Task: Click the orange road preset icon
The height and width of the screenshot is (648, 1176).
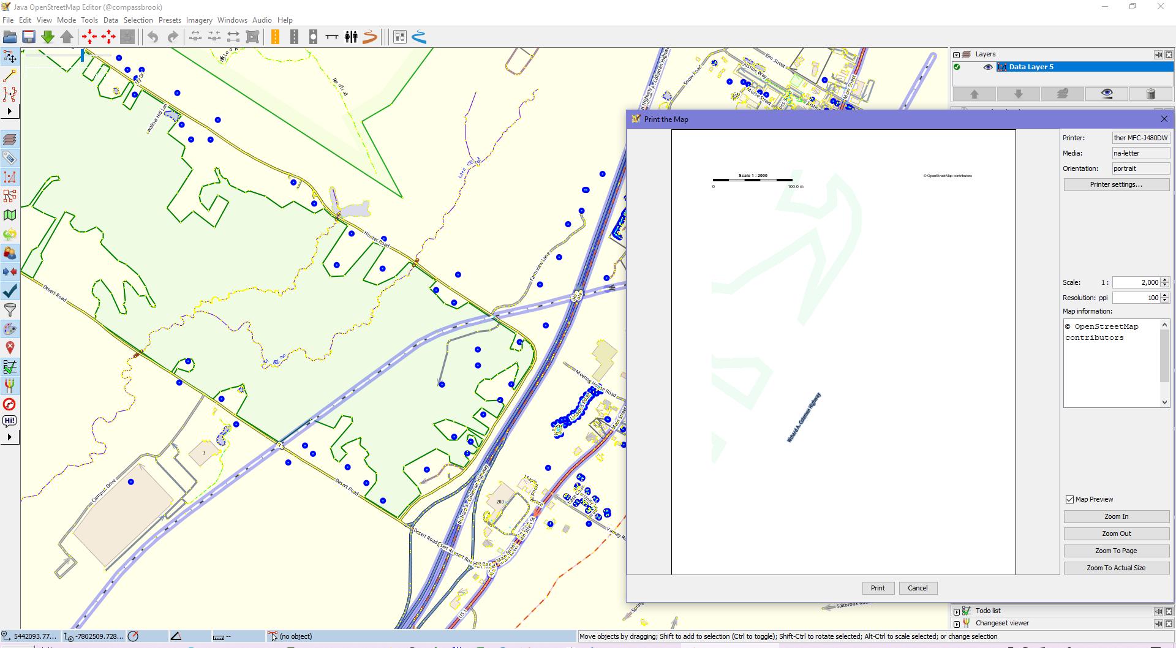Action: [x=275, y=37]
